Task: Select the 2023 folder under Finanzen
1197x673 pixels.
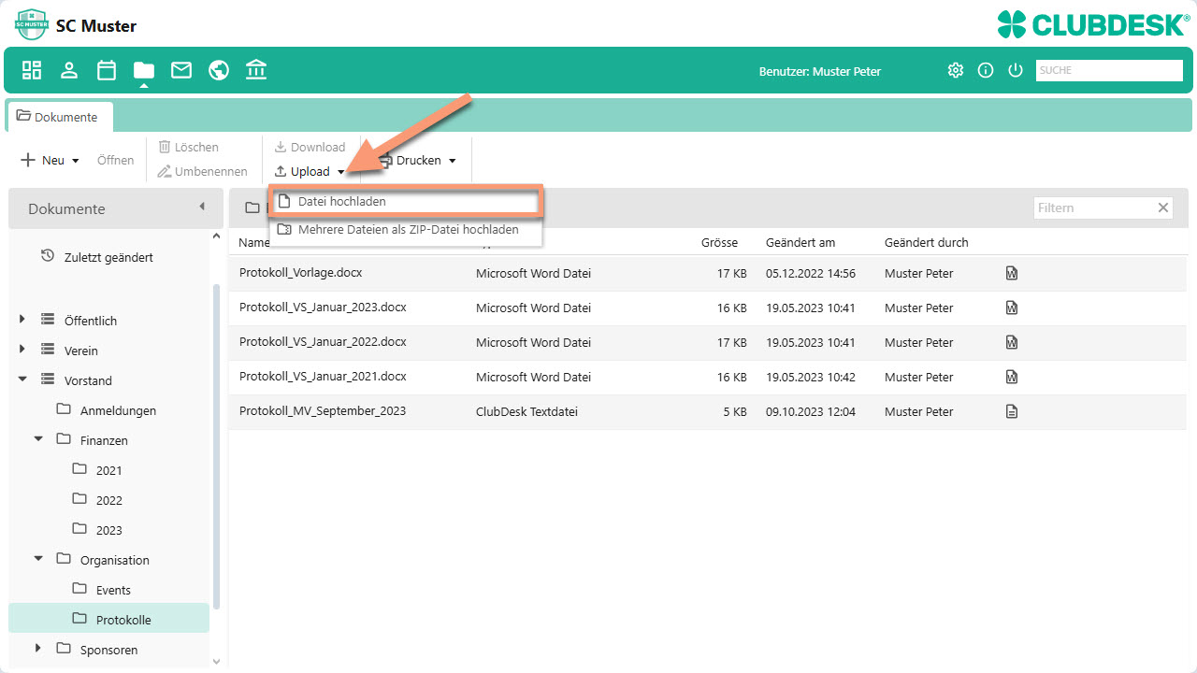Action: 108,530
